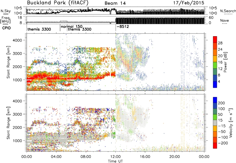Select the 'Beam 14' label
The height and width of the screenshot is (163, 236).
(x=115, y=3)
